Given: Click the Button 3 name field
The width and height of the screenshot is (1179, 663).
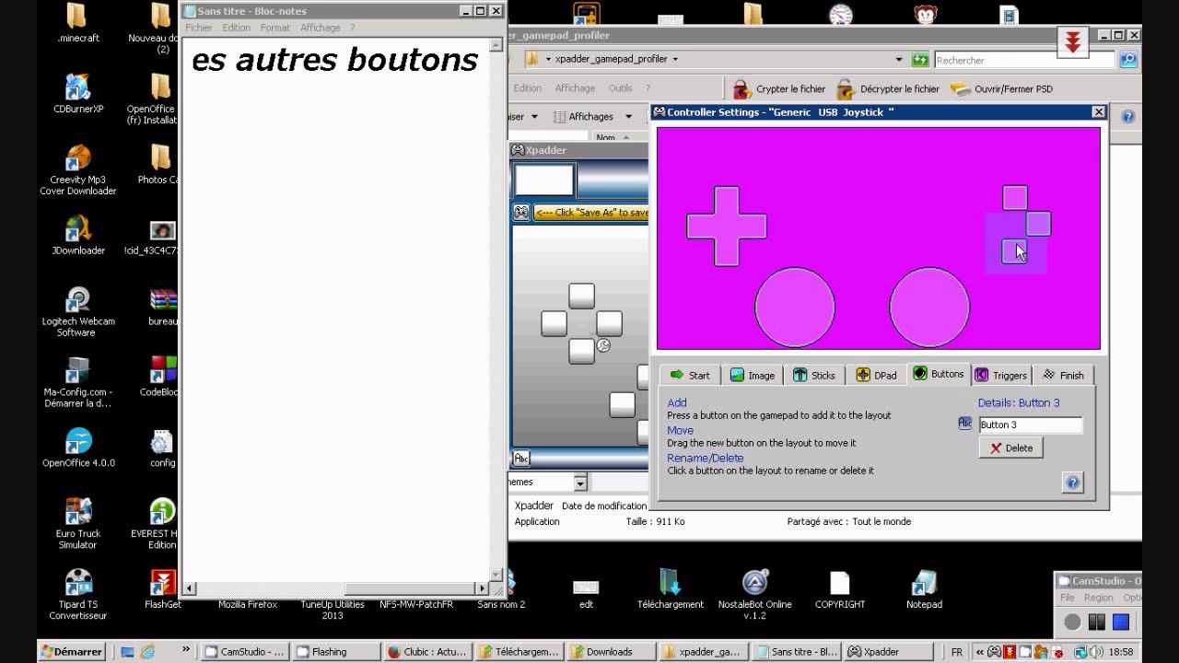Looking at the screenshot, I should coord(1030,425).
